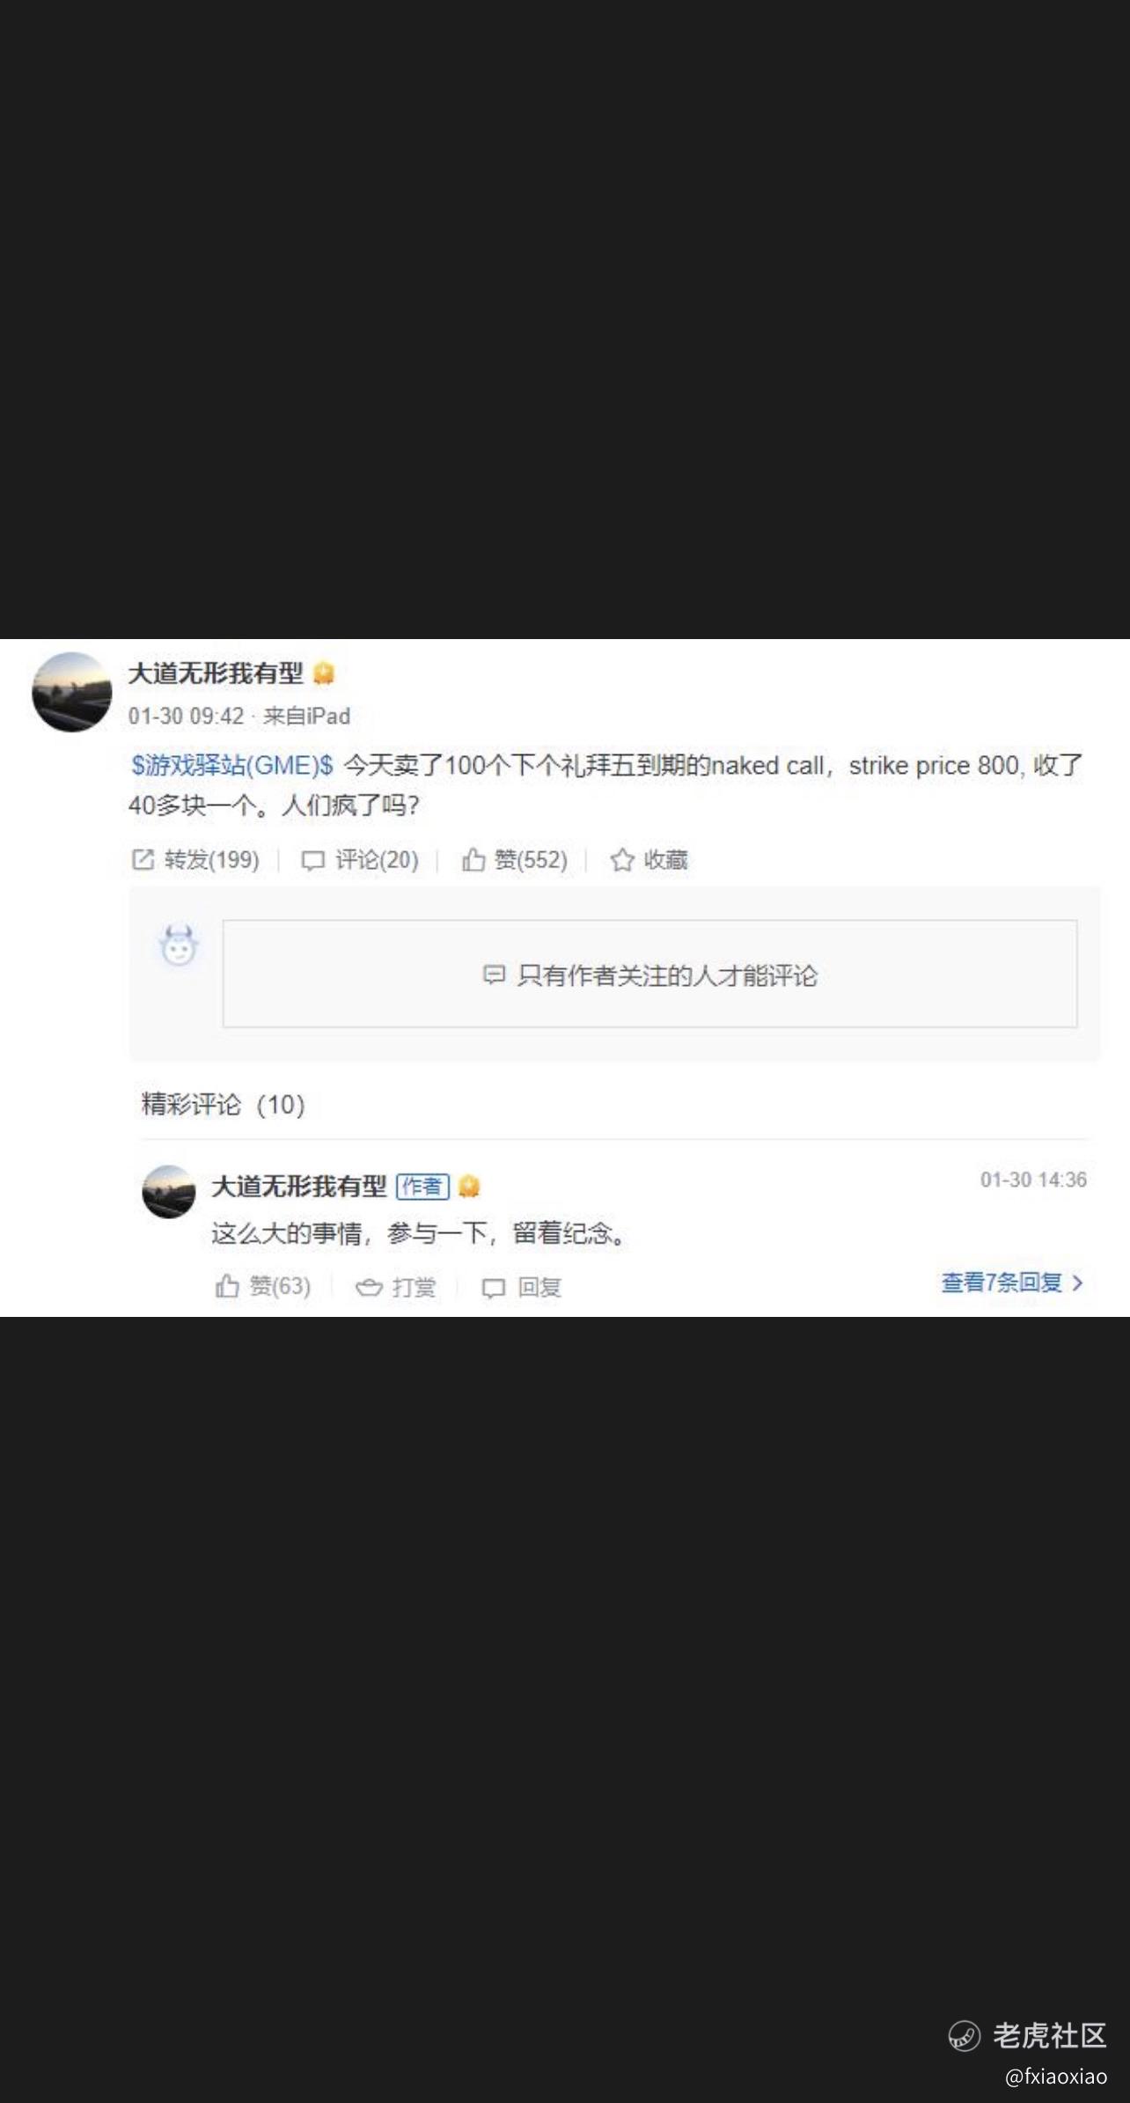Reply to the comment using 回复
The width and height of the screenshot is (1130, 2103).
point(521,1288)
